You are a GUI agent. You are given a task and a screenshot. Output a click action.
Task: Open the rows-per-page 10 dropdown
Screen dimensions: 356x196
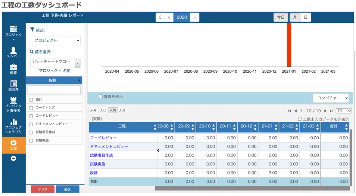[344, 111]
